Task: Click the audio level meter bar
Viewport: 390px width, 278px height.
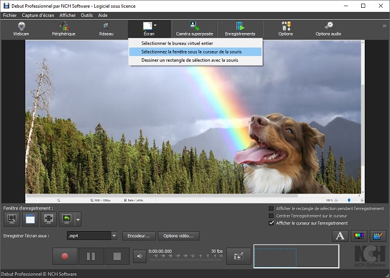Action: coord(186,259)
